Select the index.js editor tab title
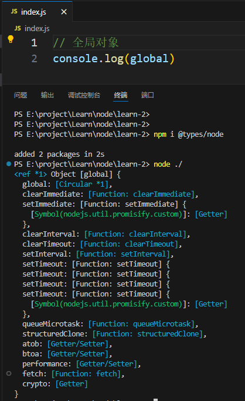 coord(33,12)
